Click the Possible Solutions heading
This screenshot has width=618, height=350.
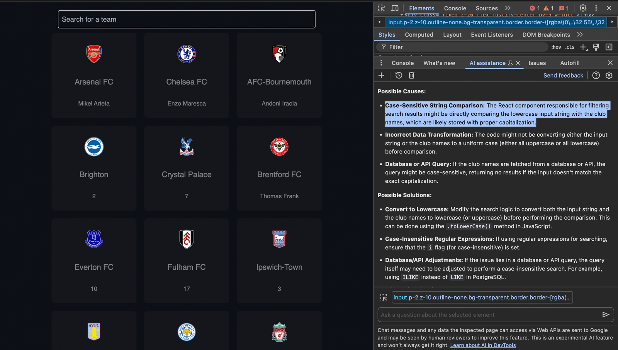(x=404, y=195)
